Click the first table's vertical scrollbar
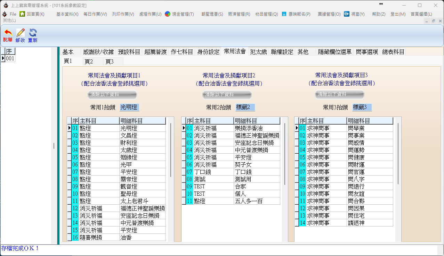 pyautogui.click(x=171, y=149)
